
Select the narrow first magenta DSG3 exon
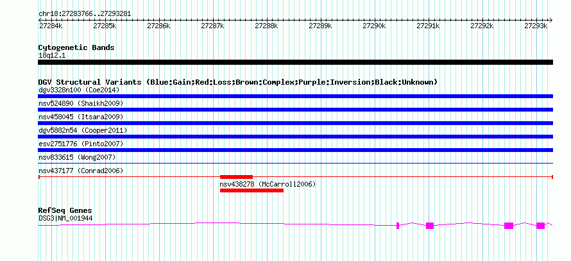(x=398, y=225)
